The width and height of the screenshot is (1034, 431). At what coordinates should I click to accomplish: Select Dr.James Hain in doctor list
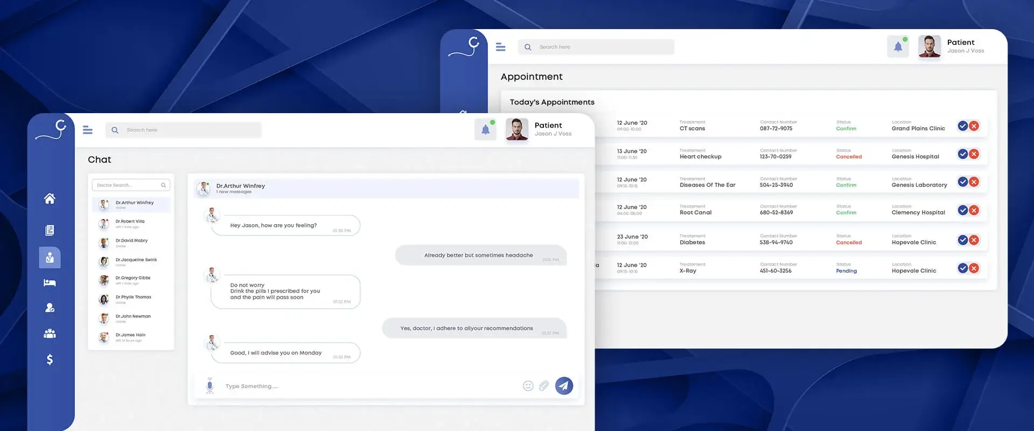(131, 337)
